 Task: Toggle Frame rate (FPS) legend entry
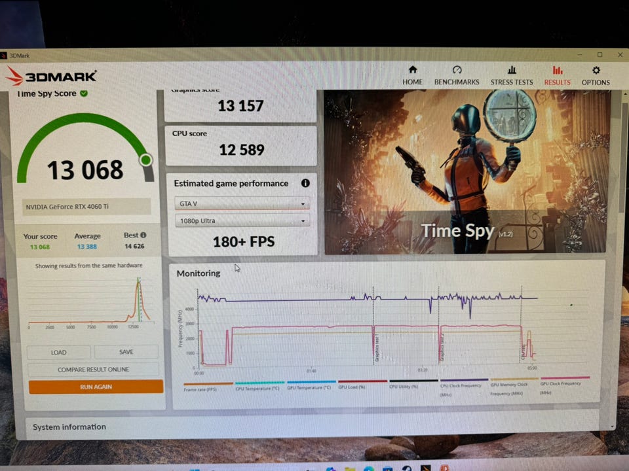click(208, 387)
